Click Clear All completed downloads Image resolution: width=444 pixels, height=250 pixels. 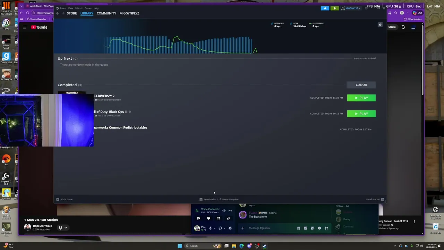tap(361, 85)
